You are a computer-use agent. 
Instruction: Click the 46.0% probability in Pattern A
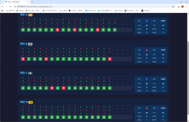click(163, 21)
